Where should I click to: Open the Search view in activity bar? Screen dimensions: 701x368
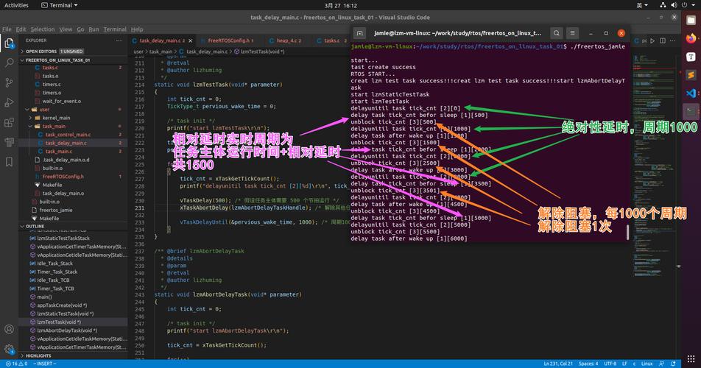pyautogui.click(x=9, y=63)
